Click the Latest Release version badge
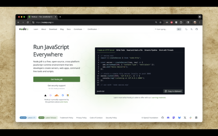The image size is (218, 136). pos(48,118)
